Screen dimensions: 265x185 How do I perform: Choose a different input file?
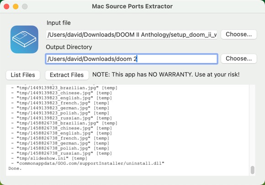239,34
